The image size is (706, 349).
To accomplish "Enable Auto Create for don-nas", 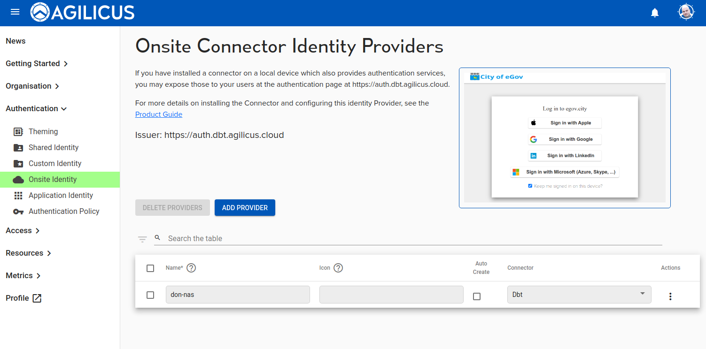I will [477, 296].
